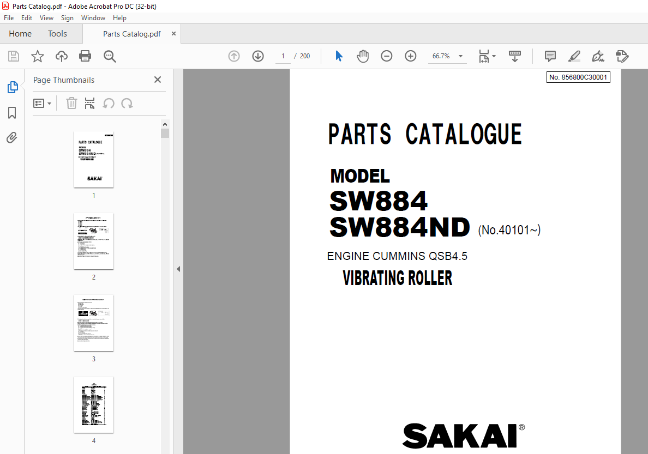Click the PARTS CATALOGUE heading
The height and width of the screenshot is (454, 648).
click(x=425, y=134)
